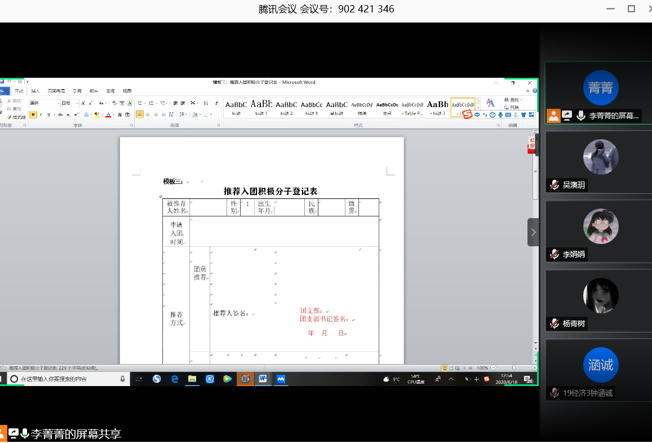Click the zoom slider in Word status bar
Viewport: 652px width, 443px height.
(x=513, y=368)
